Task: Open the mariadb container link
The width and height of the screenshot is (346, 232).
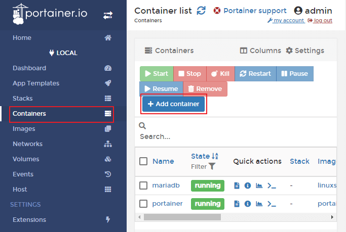Action: (166, 185)
